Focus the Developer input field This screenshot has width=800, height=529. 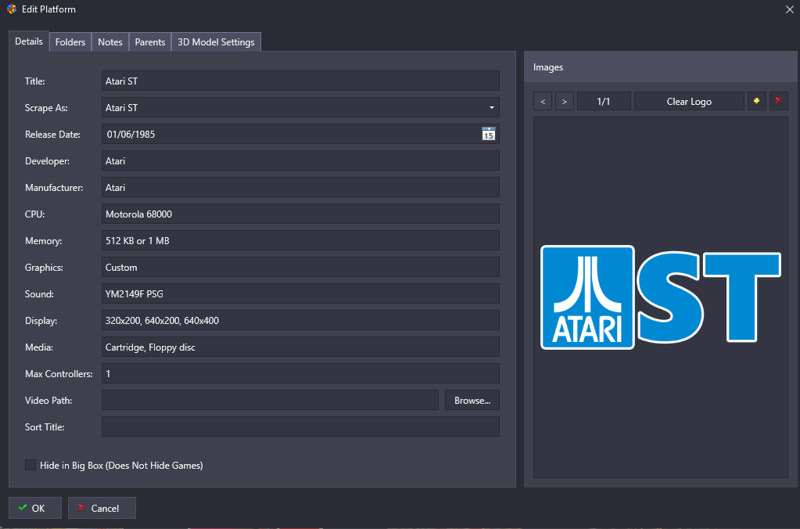300,161
